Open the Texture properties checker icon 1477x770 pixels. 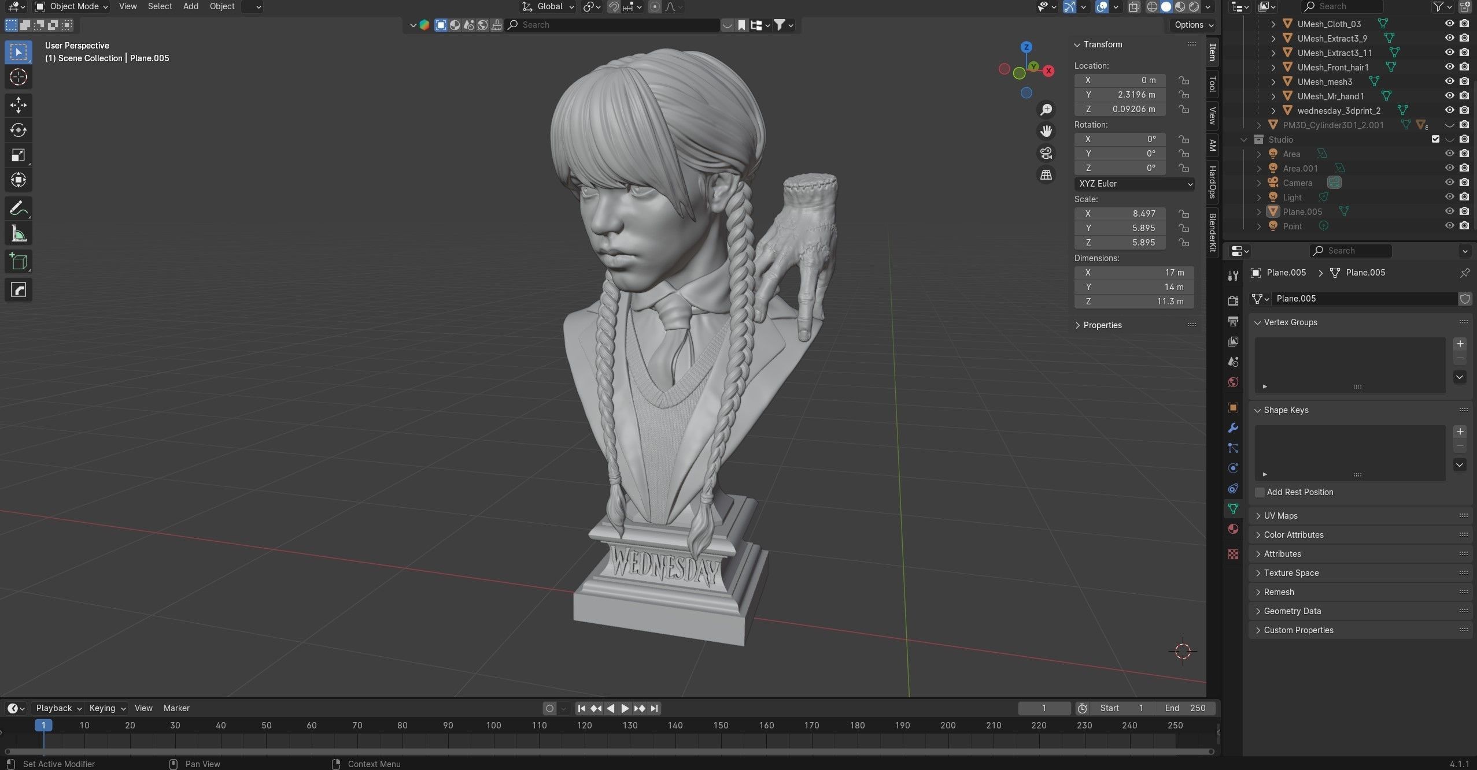coord(1233,554)
